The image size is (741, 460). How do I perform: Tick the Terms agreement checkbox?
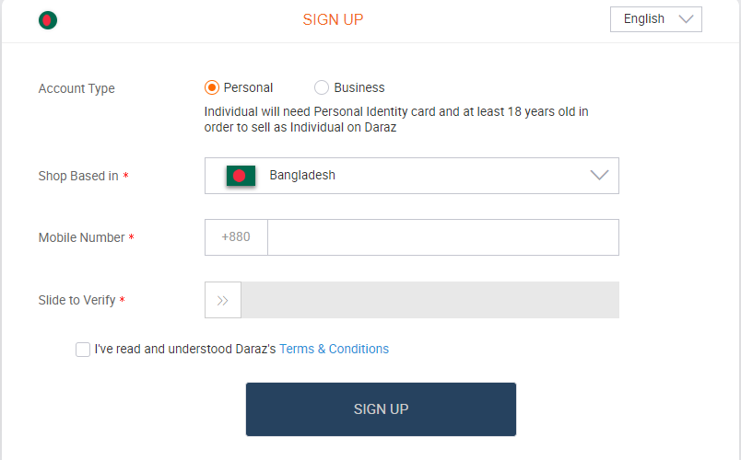click(x=83, y=350)
